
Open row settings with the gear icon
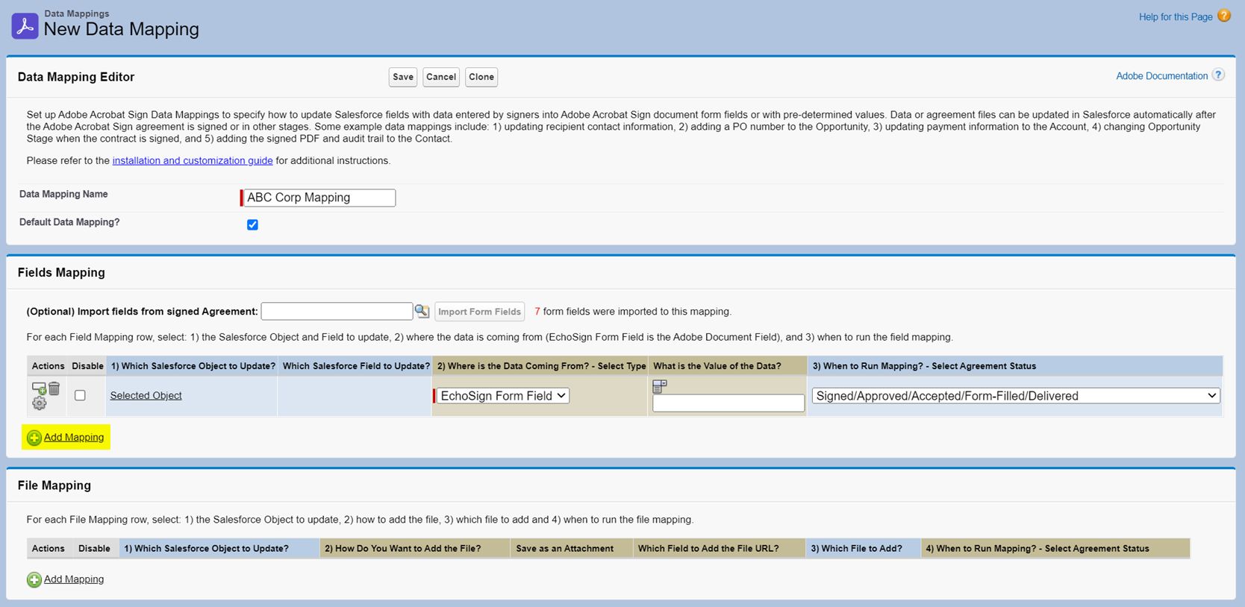point(39,403)
